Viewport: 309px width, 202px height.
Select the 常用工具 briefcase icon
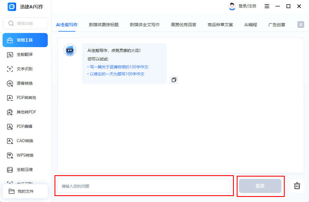[10, 40]
